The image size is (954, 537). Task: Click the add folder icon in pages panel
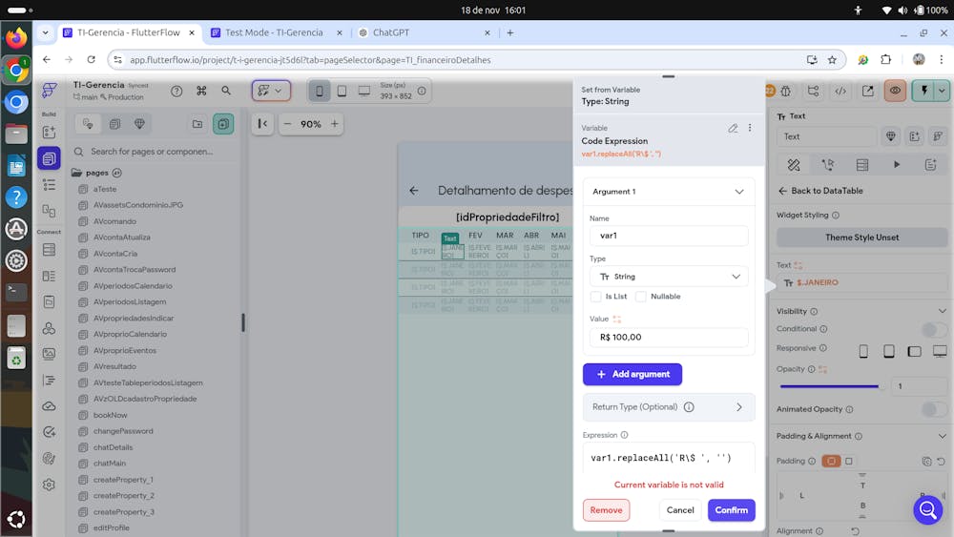pos(197,124)
